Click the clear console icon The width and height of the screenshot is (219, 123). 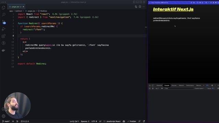[153, 88]
